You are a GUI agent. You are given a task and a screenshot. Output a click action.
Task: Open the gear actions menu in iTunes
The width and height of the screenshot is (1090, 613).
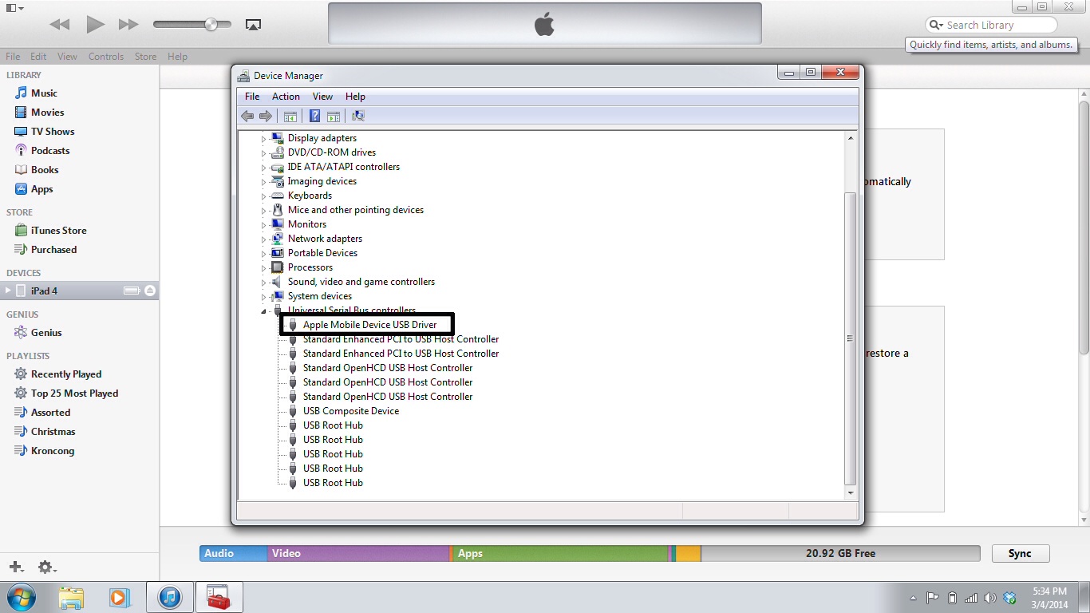tap(46, 567)
